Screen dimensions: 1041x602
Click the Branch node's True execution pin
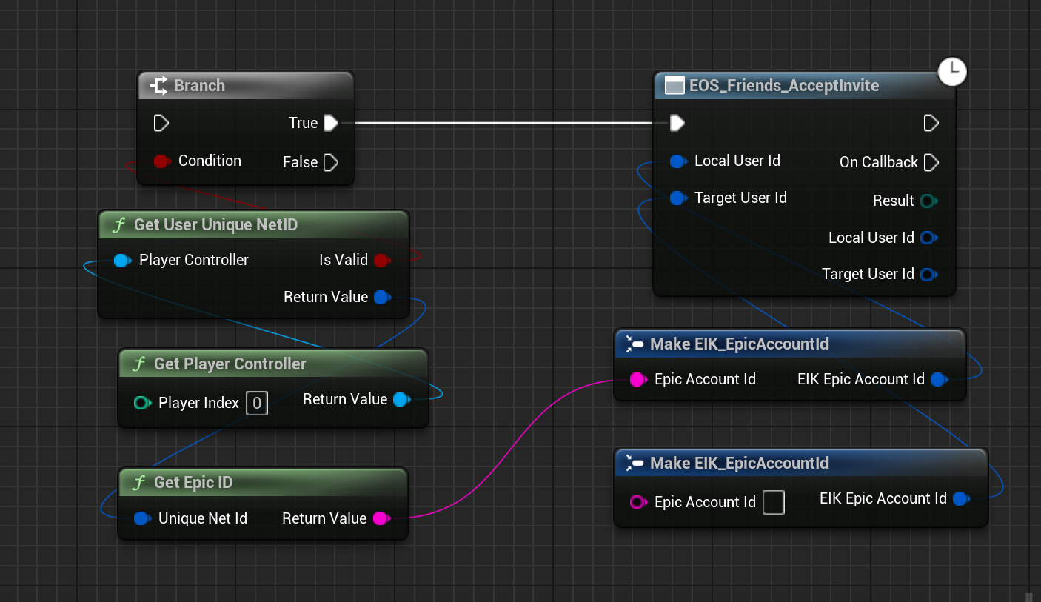[x=331, y=123]
